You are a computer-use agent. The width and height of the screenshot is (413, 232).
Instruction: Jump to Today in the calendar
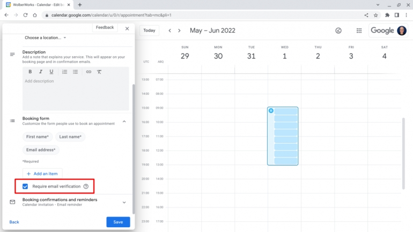pyautogui.click(x=149, y=31)
